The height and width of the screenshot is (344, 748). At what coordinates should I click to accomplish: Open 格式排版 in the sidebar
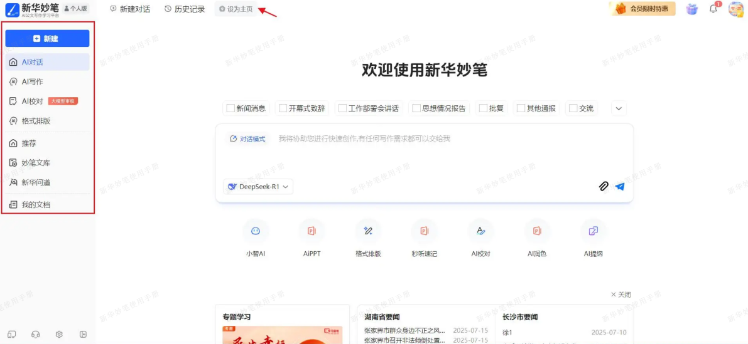47,122
